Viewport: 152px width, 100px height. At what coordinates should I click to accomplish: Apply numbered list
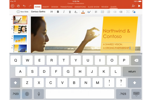click(x=108, y=12)
